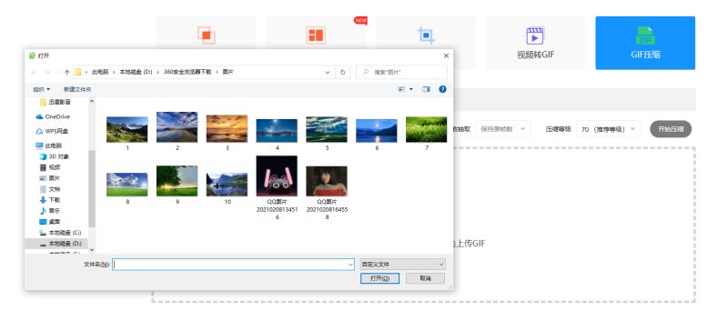Screen dimensions: 728x331
Task: Open the 自定义文件 file type dropdown
Action: 402,264
